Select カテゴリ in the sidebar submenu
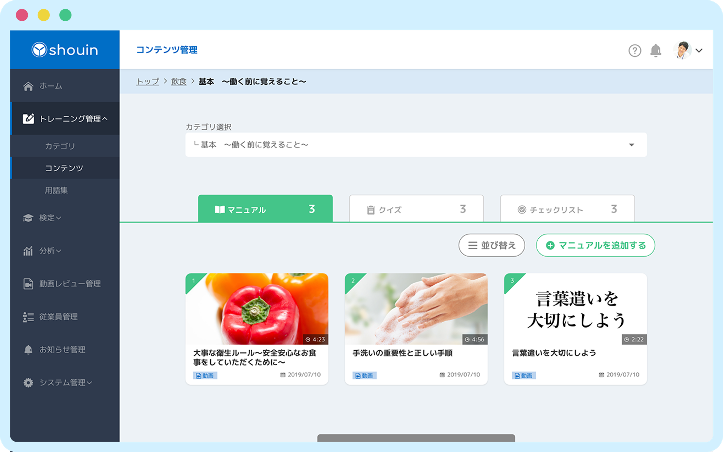 pos(60,146)
